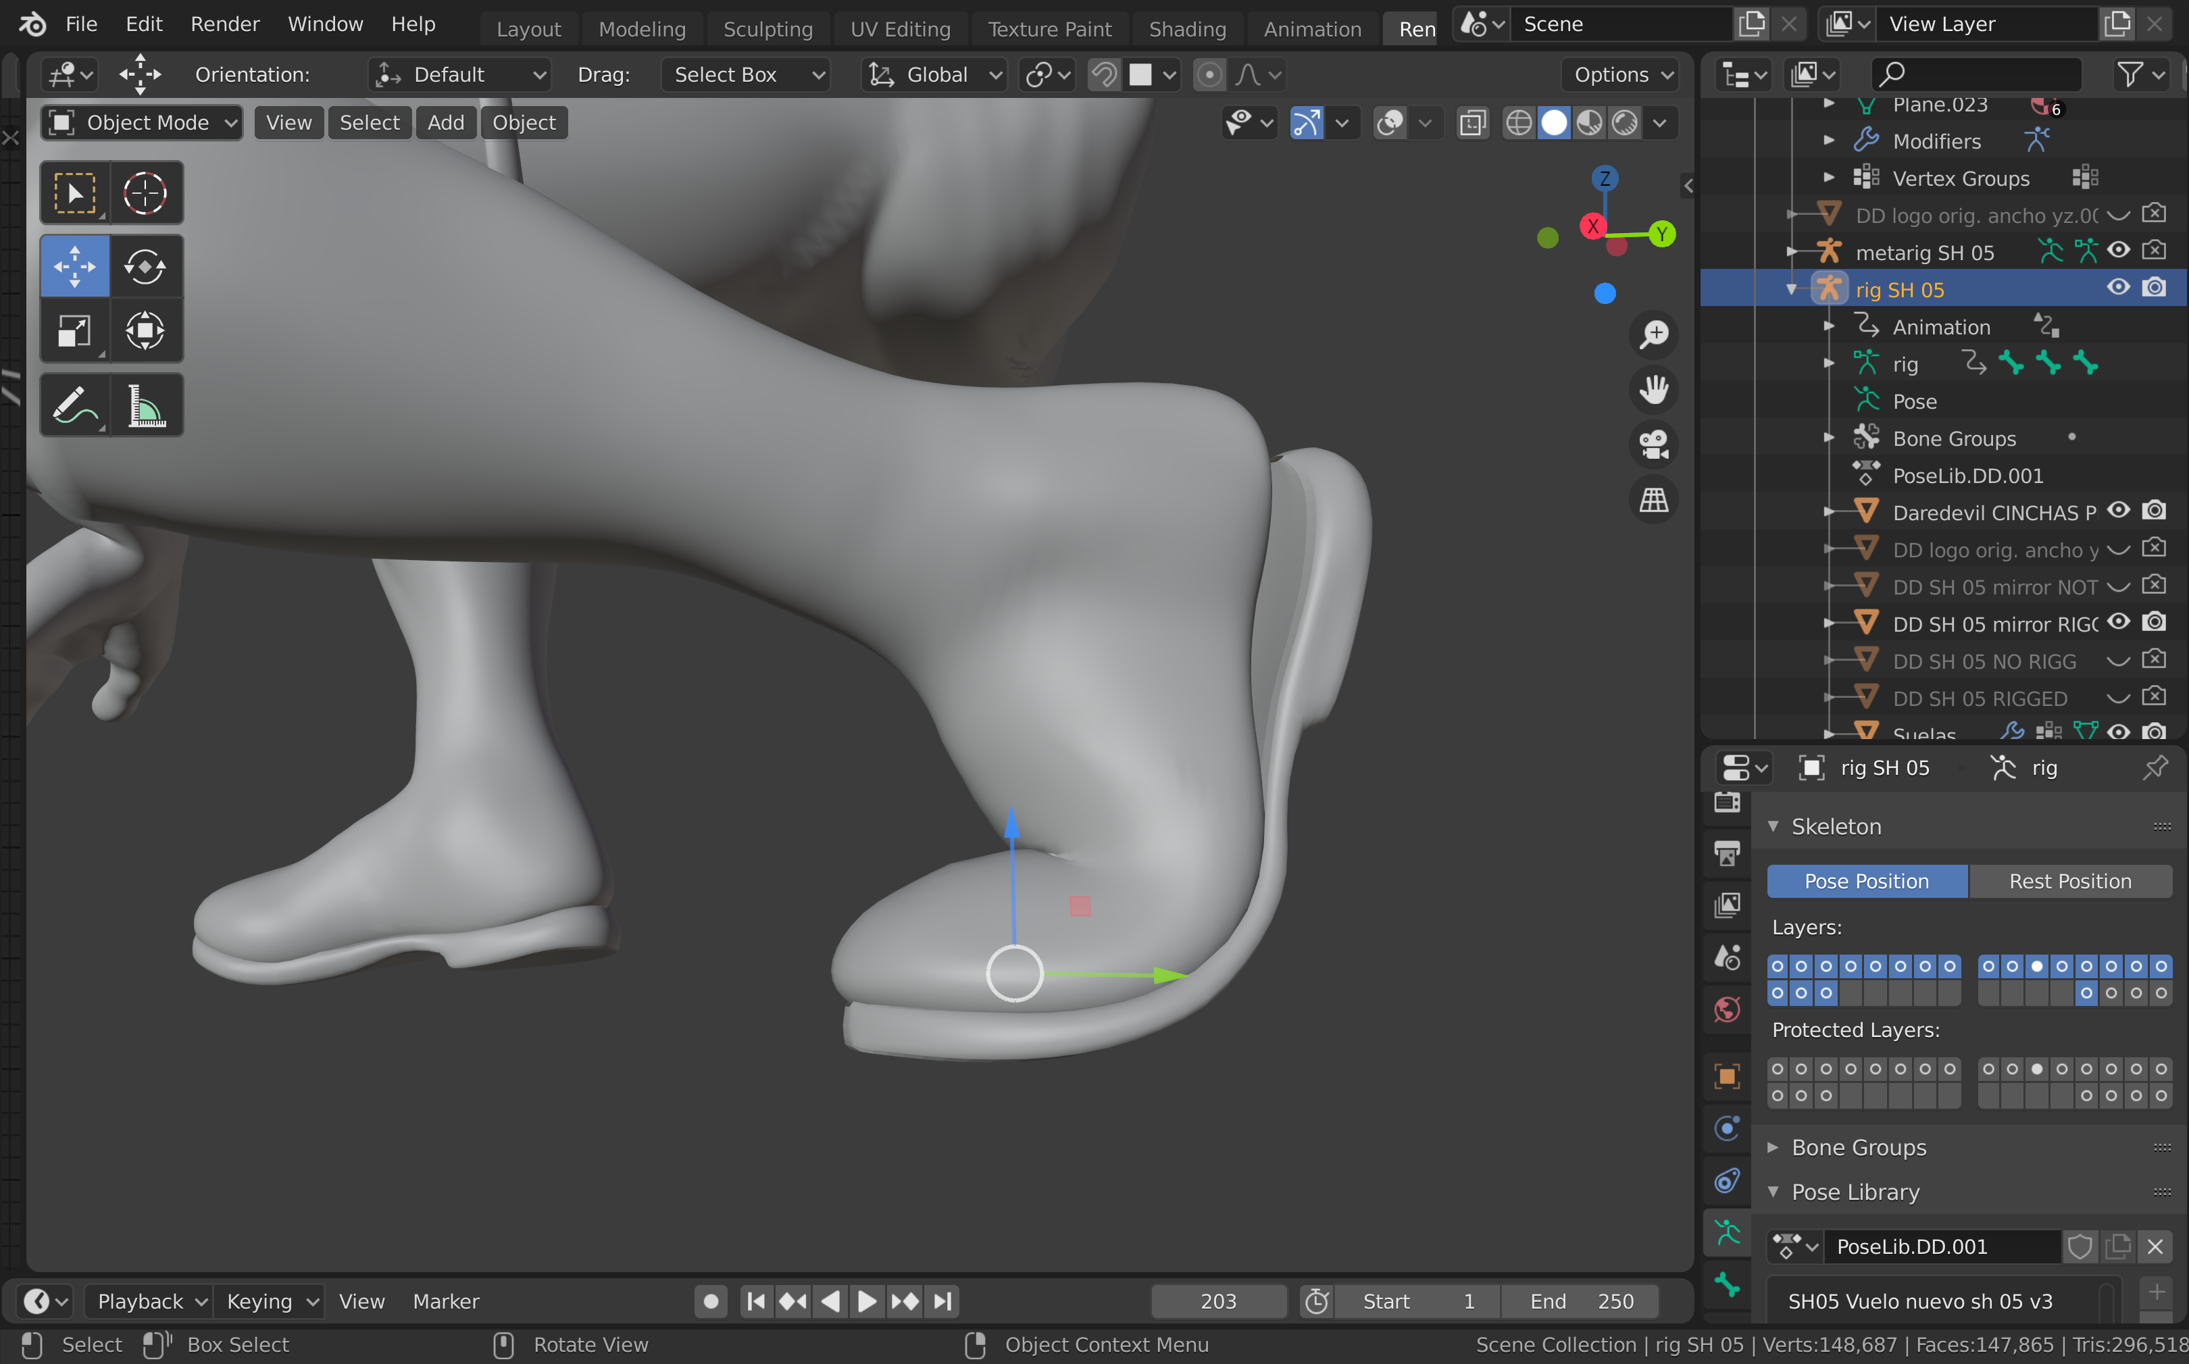Image resolution: width=2189 pixels, height=1364 pixels.
Task: Hide rig SH 05 in viewport
Action: pyautogui.click(x=2118, y=288)
